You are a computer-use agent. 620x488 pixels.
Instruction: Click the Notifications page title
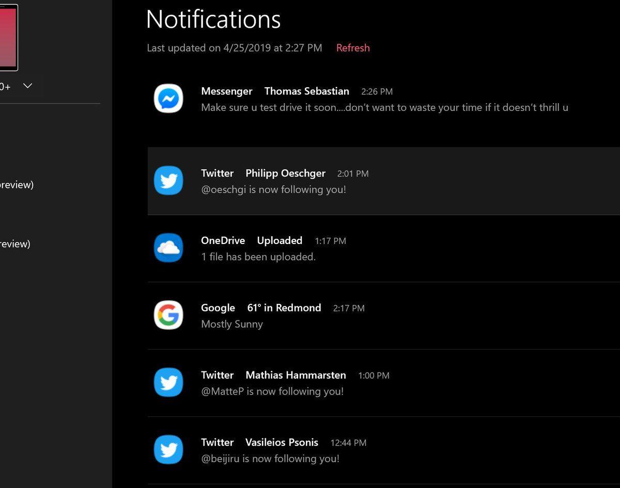click(213, 19)
